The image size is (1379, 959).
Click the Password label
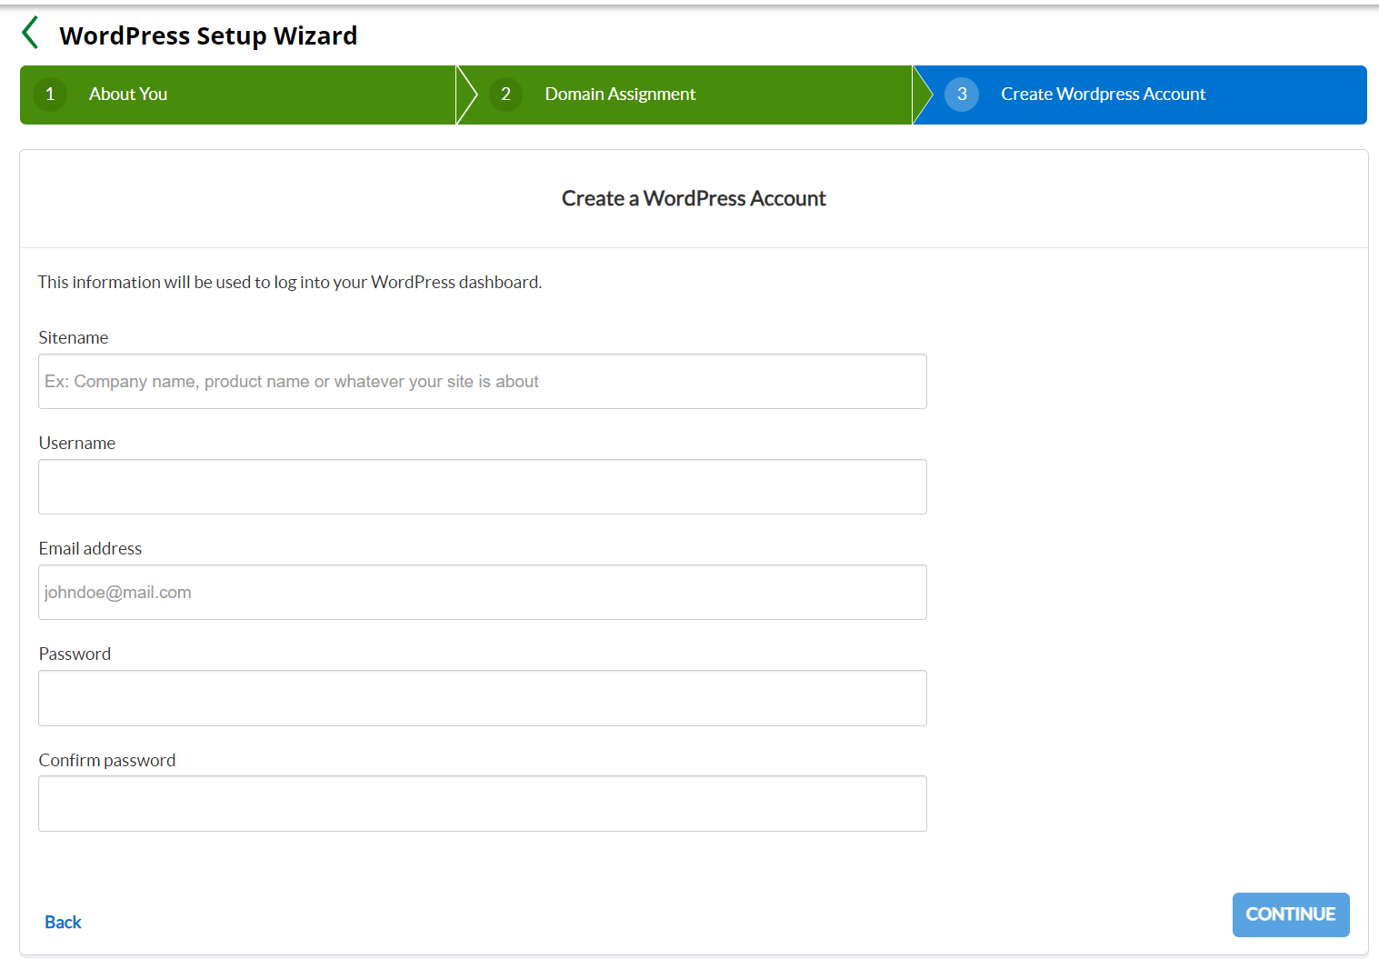(x=75, y=654)
